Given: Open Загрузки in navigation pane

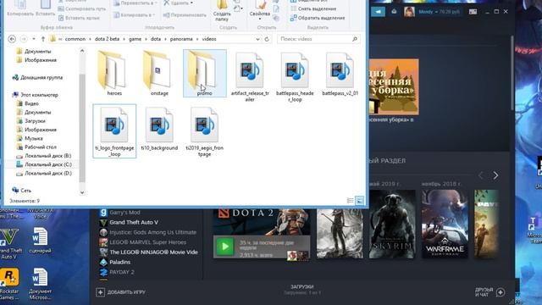Looking at the screenshot, I should 31,121.
